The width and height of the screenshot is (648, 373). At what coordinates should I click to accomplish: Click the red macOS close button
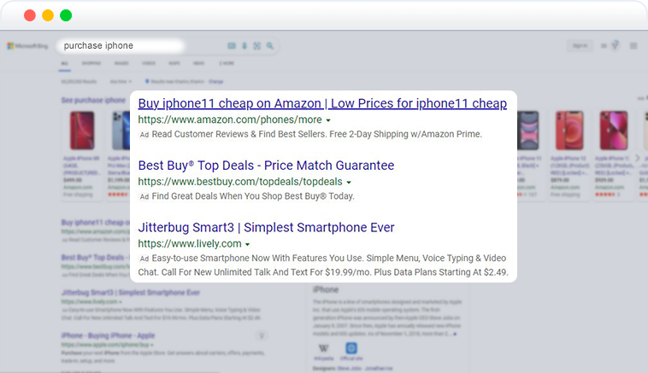(x=30, y=15)
